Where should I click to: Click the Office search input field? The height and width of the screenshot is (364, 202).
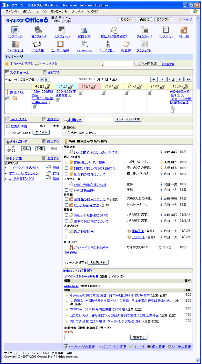(x=119, y=63)
